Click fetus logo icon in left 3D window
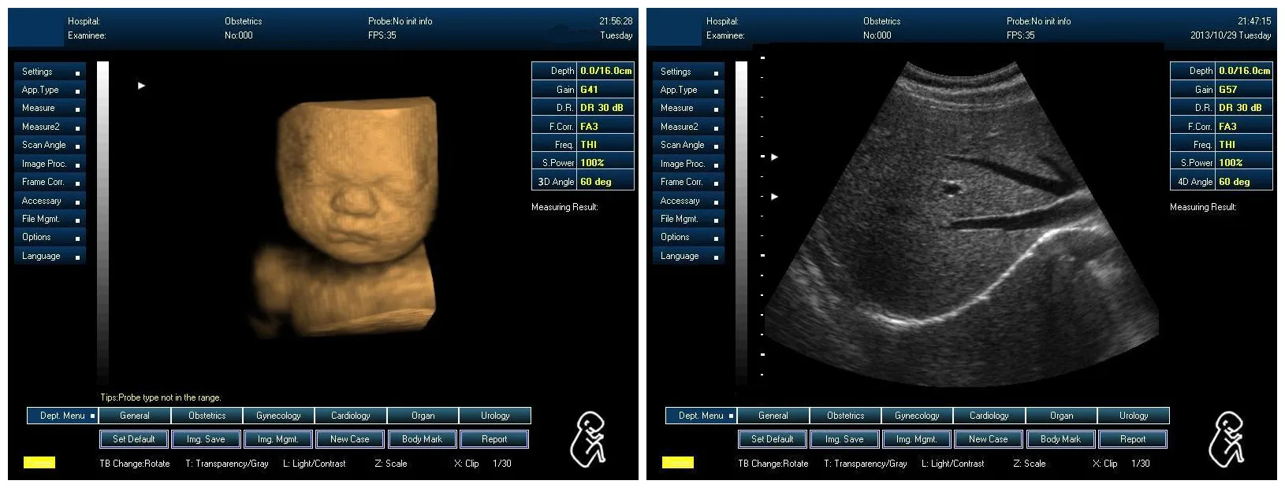This screenshot has width=1285, height=488. 589,439
